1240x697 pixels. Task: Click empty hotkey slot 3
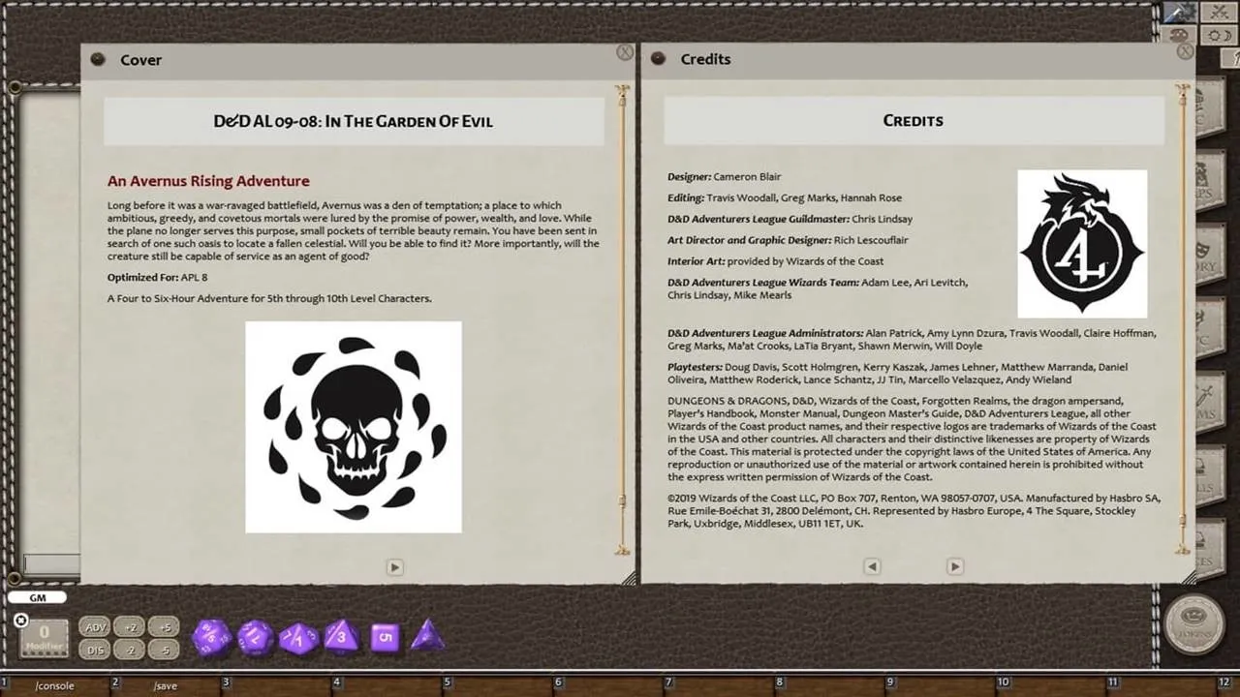pos(277,685)
